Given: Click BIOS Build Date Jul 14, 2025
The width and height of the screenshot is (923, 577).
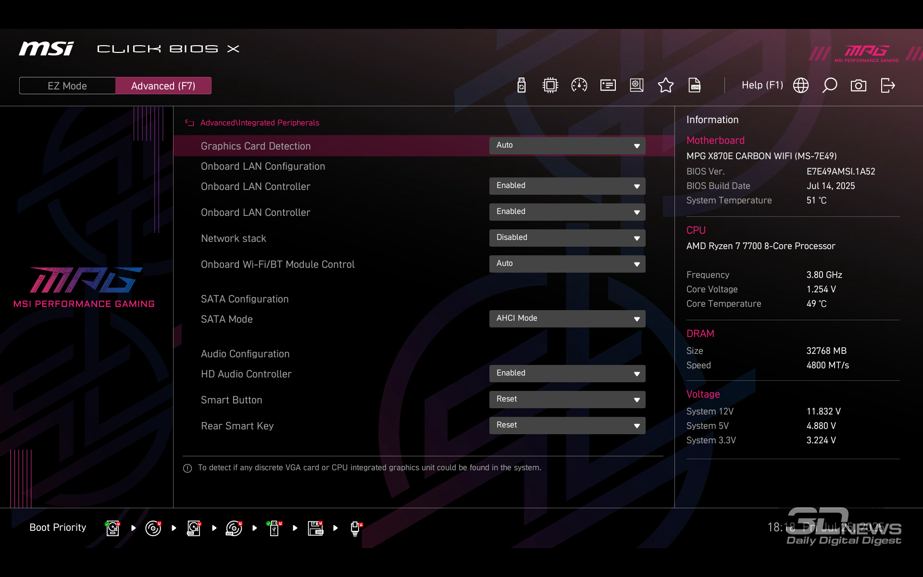Looking at the screenshot, I should [x=831, y=186].
